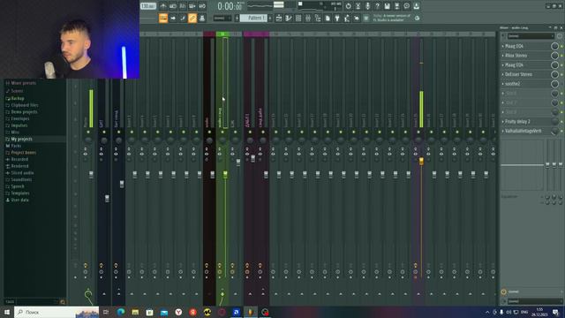Open the mixer input routing dropdown at top

point(531,36)
